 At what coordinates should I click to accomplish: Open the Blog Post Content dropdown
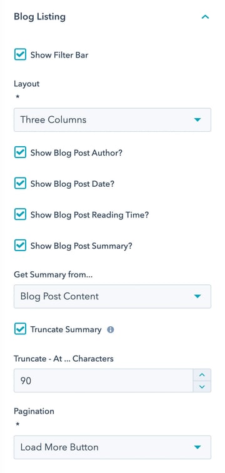point(112,296)
